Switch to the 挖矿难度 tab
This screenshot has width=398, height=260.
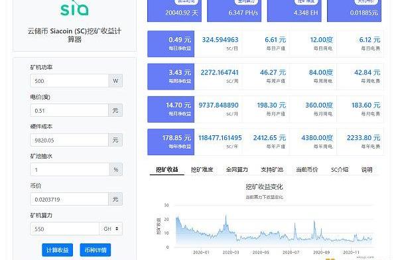pos(202,170)
